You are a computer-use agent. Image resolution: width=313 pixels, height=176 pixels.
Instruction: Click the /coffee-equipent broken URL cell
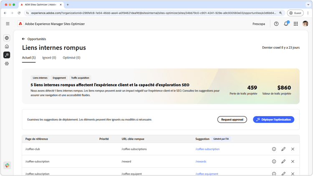pyautogui.click(x=131, y=174)
